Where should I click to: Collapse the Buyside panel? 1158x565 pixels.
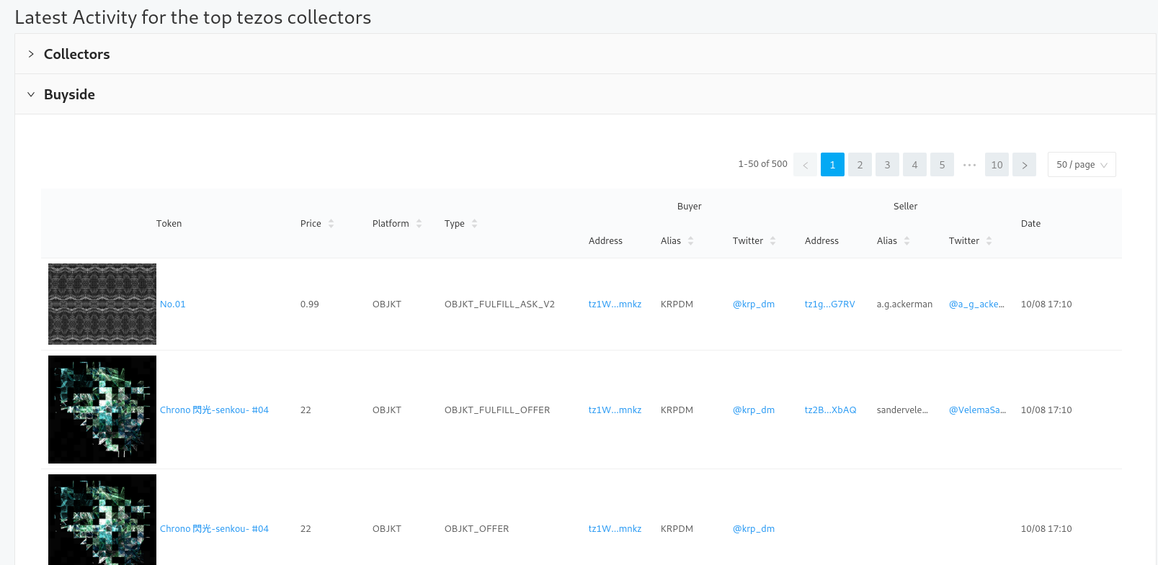(69, 94)
